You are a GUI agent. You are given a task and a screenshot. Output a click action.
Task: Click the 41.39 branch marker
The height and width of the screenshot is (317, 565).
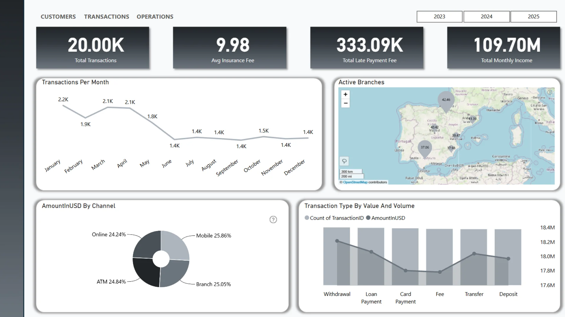click(472, 119)
